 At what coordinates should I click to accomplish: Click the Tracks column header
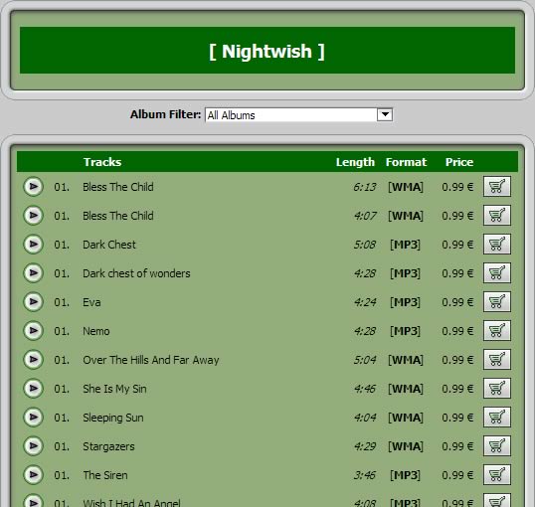(102, 162)
